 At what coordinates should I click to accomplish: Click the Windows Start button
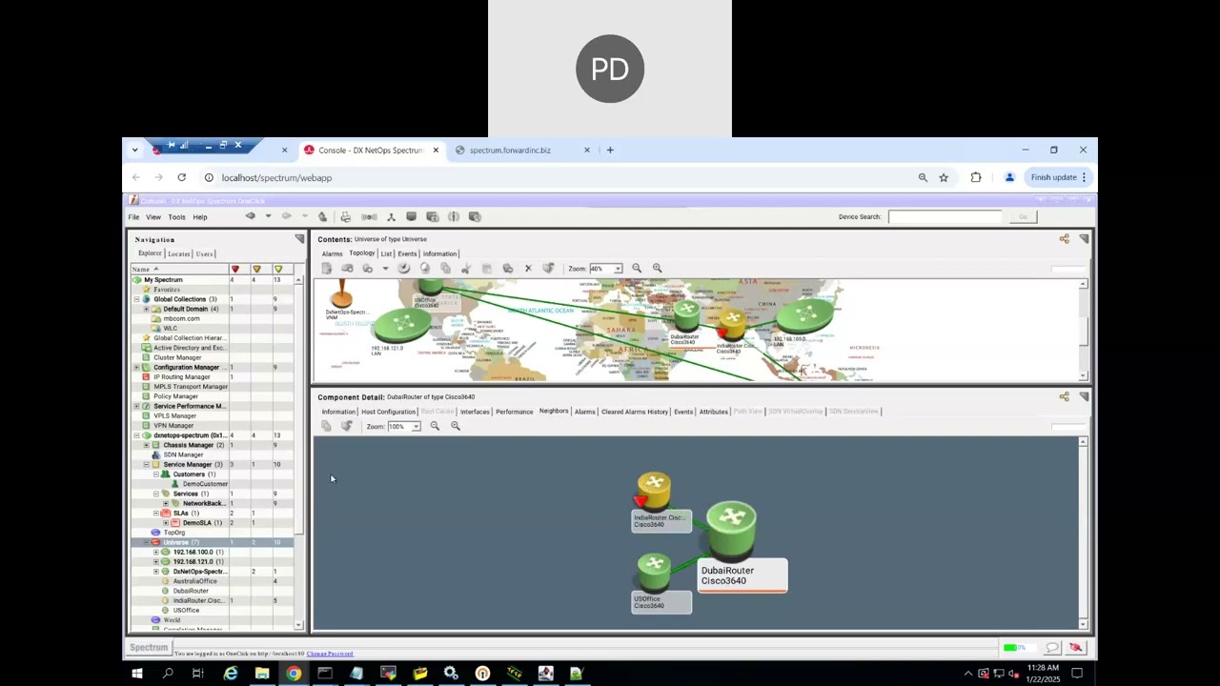tap(136, 674)
